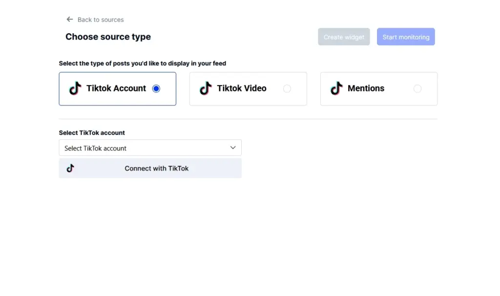This screenshot has height=296, width=500.
Task: Click TikTok logo in Tiktok Video card
Action: 206,88
